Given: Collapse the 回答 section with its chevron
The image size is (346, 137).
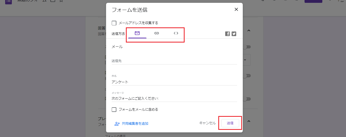Looking at the screenshot, I should (x=249, y=31).
